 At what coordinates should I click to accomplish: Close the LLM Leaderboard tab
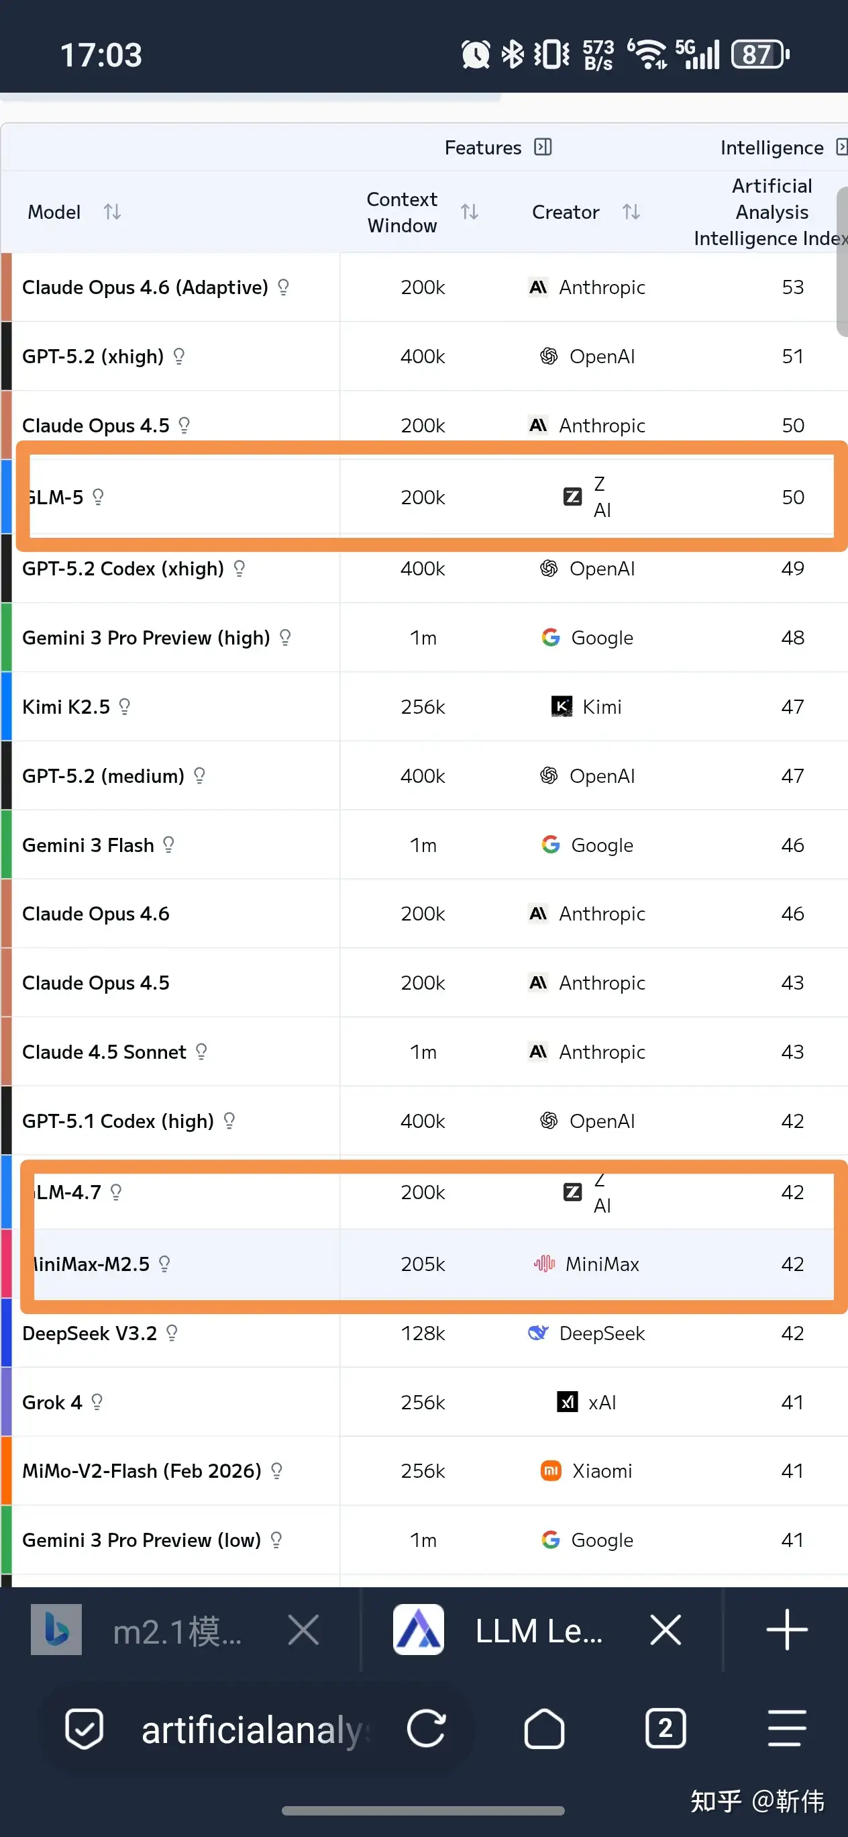666,1630
